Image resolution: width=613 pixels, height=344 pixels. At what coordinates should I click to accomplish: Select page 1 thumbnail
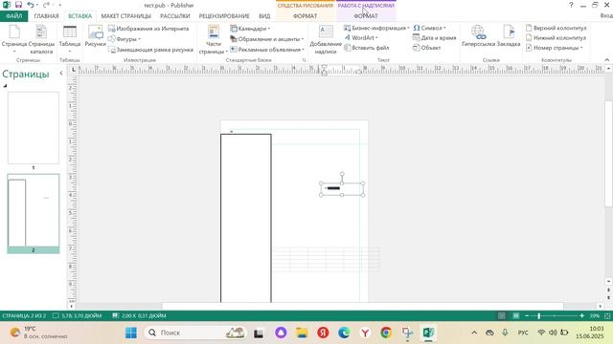click(34, 128)
